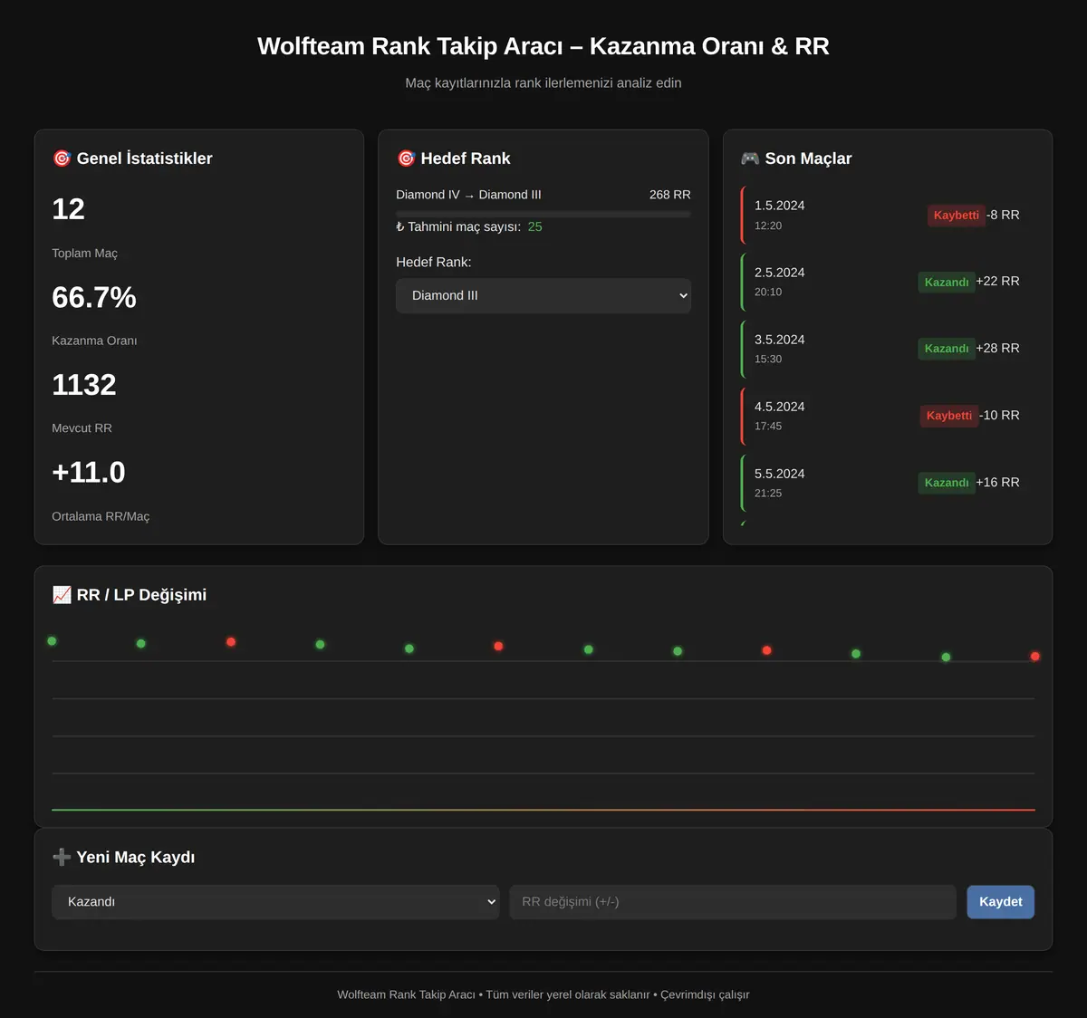Click the first green point on the chart
Screen dimensions: 1087x1018
pos(52,641)
